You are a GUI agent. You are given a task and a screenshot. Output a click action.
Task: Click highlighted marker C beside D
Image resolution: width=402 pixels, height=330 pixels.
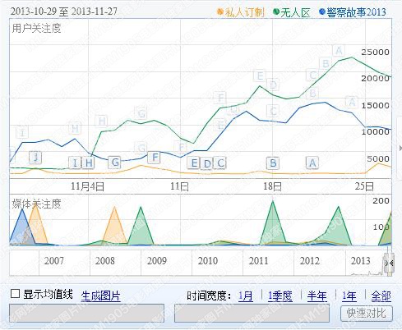click(220, 163)
